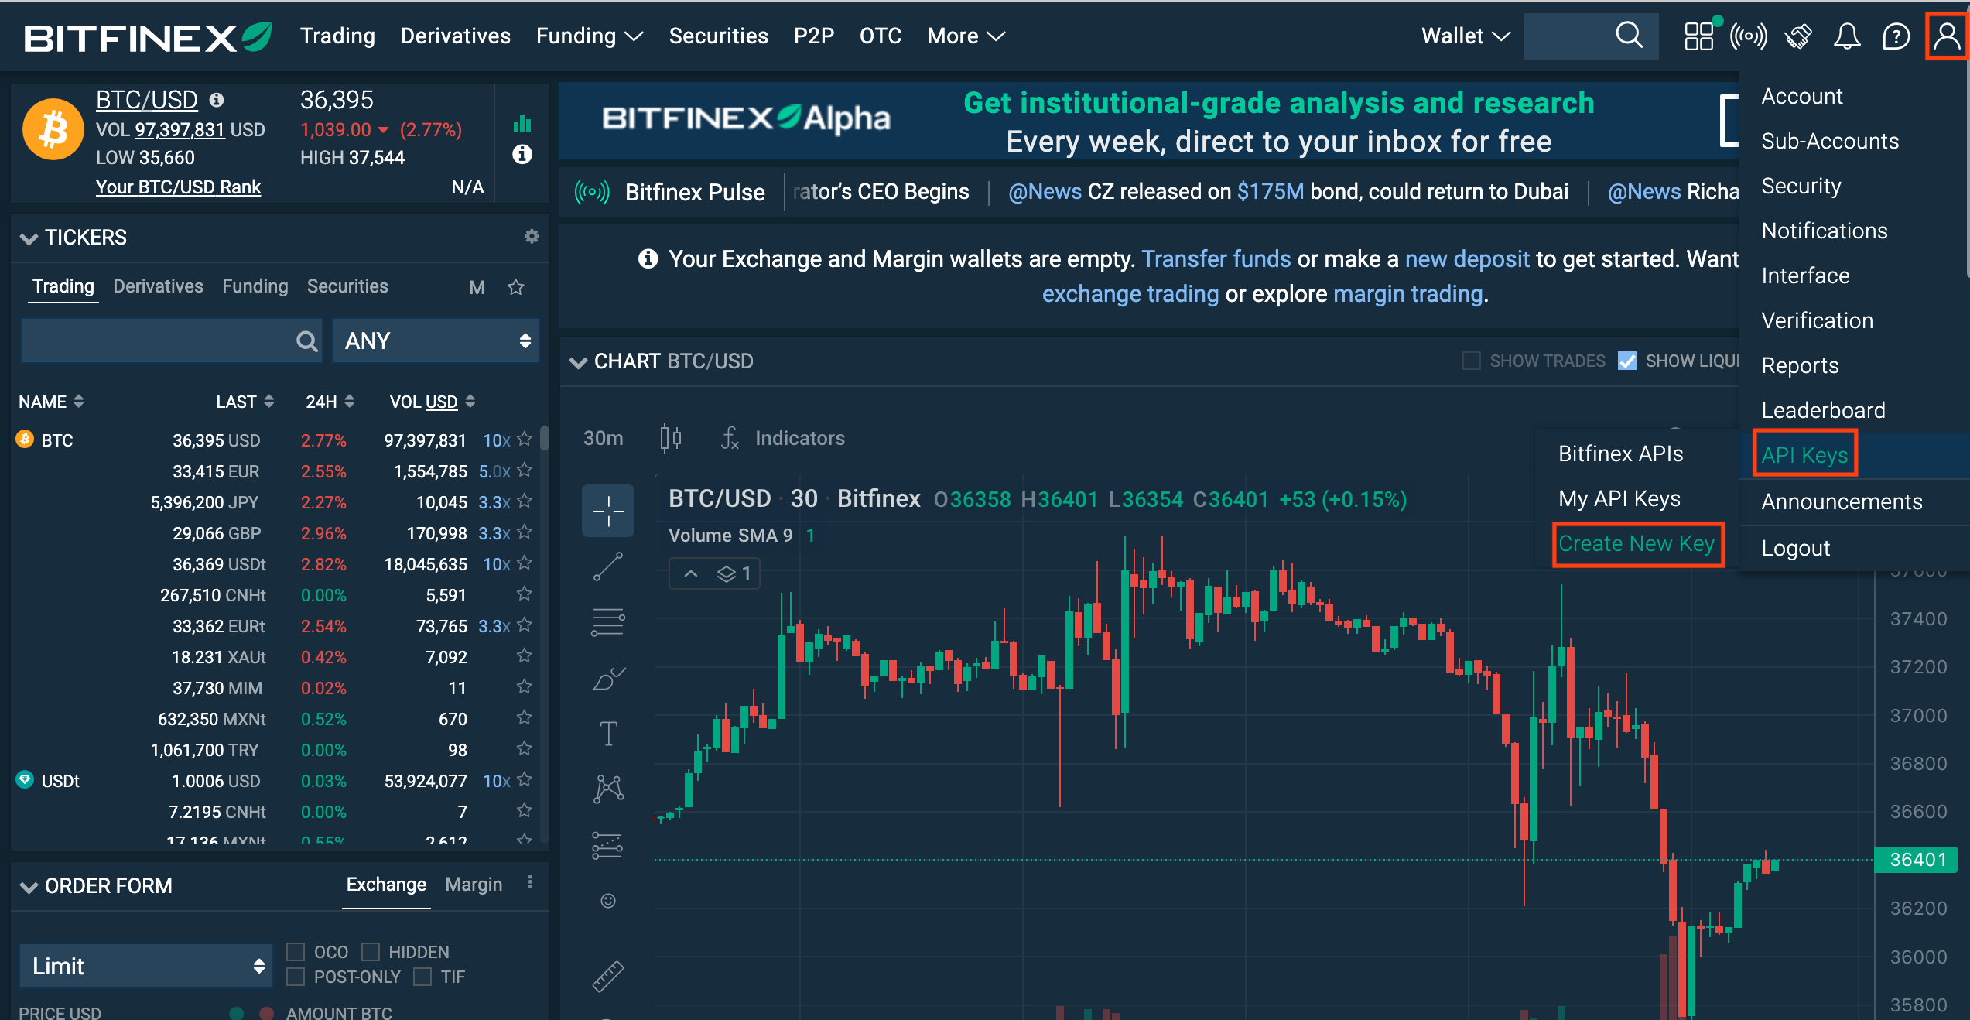Open the new deposit link
The width and height of the screenshot is (1970, 1020).
1467,258
